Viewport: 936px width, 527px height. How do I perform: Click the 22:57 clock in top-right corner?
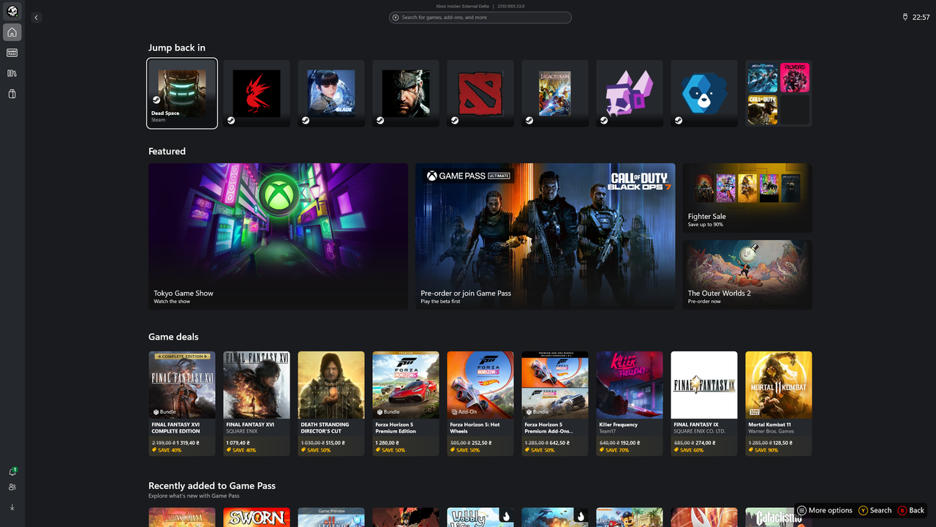921,18
